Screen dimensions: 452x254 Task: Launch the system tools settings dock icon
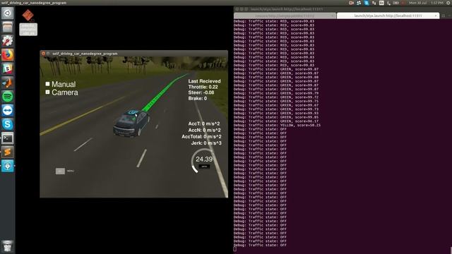click(x=8, y=41)
